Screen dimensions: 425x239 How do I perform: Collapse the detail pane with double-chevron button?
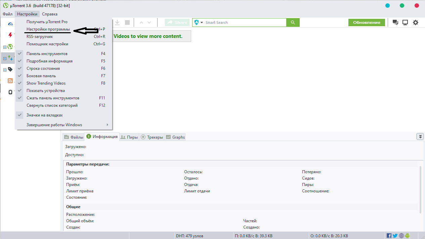(420, 136)
